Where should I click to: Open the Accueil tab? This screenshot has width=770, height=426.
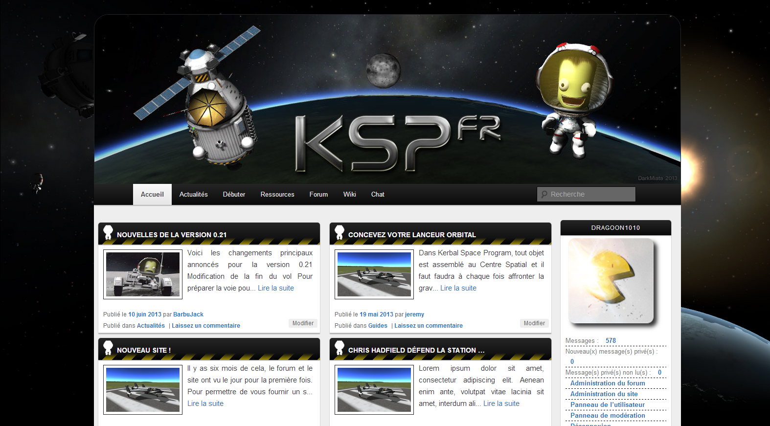coord(152,194)
